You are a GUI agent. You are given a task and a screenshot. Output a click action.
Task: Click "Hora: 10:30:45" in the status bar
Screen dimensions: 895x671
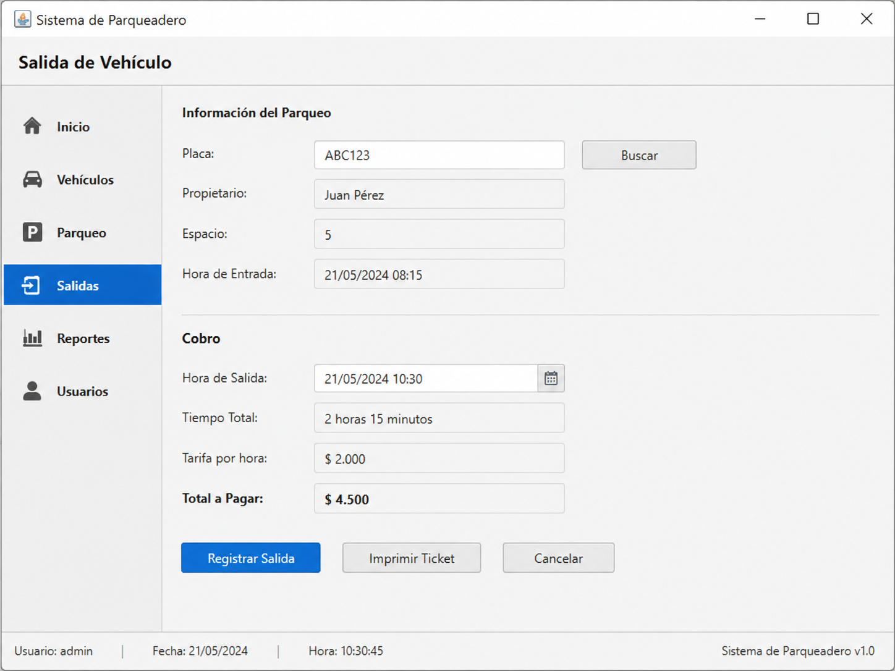pyautogui.click(x=346, y=651)
